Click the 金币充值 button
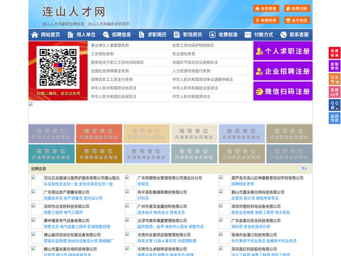The image size is (341, 256). tap(297, 20)
